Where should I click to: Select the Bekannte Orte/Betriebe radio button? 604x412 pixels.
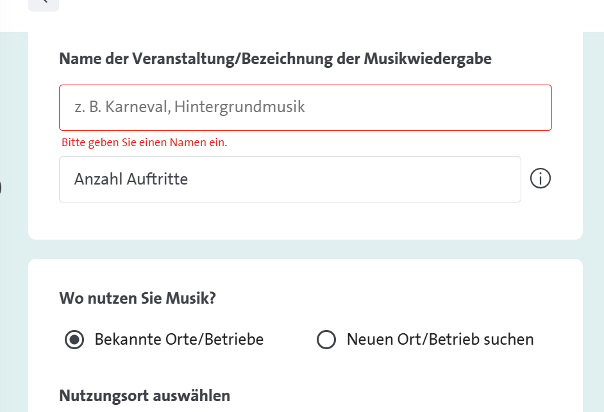(74, 340)
